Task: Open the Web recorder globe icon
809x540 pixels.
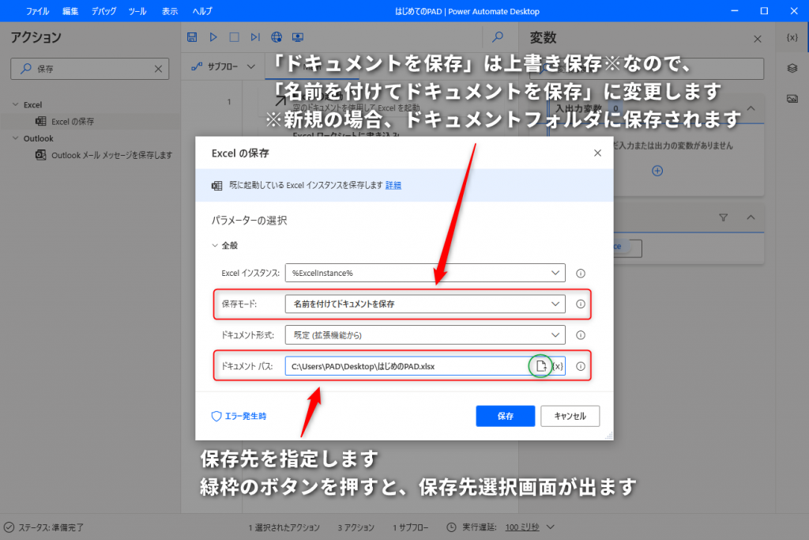Action: point(277,37)
